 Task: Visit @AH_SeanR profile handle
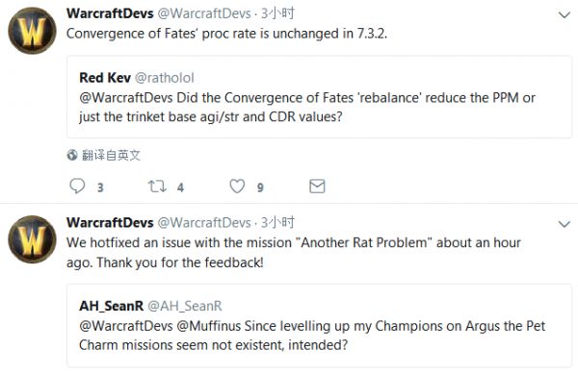click(185, 306)
